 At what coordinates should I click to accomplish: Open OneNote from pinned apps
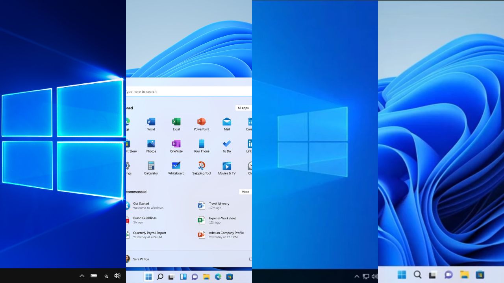pos(176,146)
